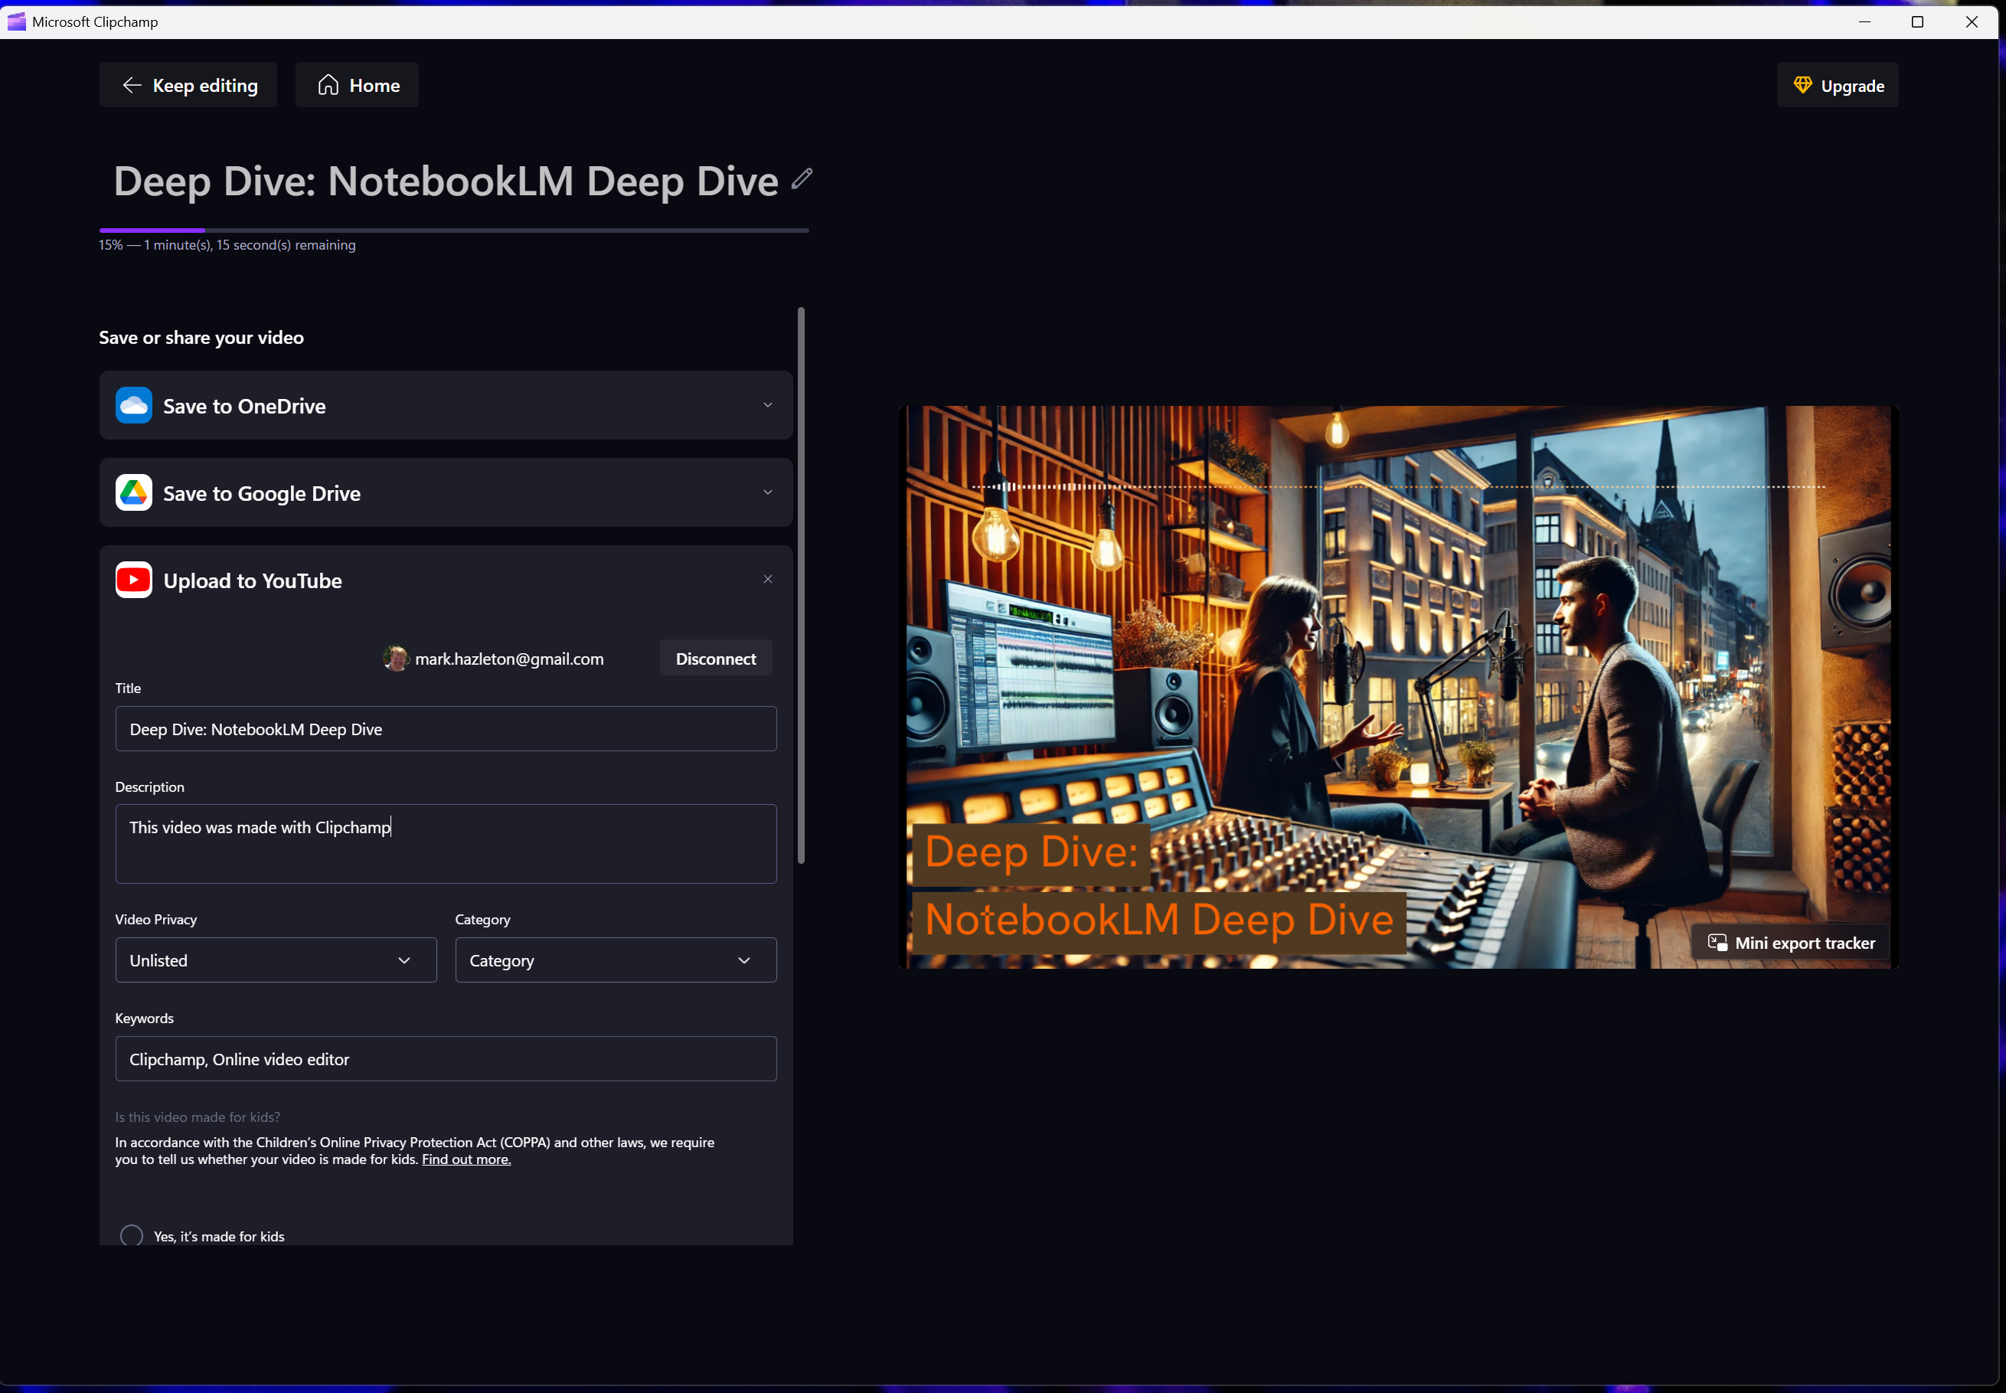Click the Description text area
This screenshot has width=2006, height=1393.
pyautogui.click(x=446, y=844)
